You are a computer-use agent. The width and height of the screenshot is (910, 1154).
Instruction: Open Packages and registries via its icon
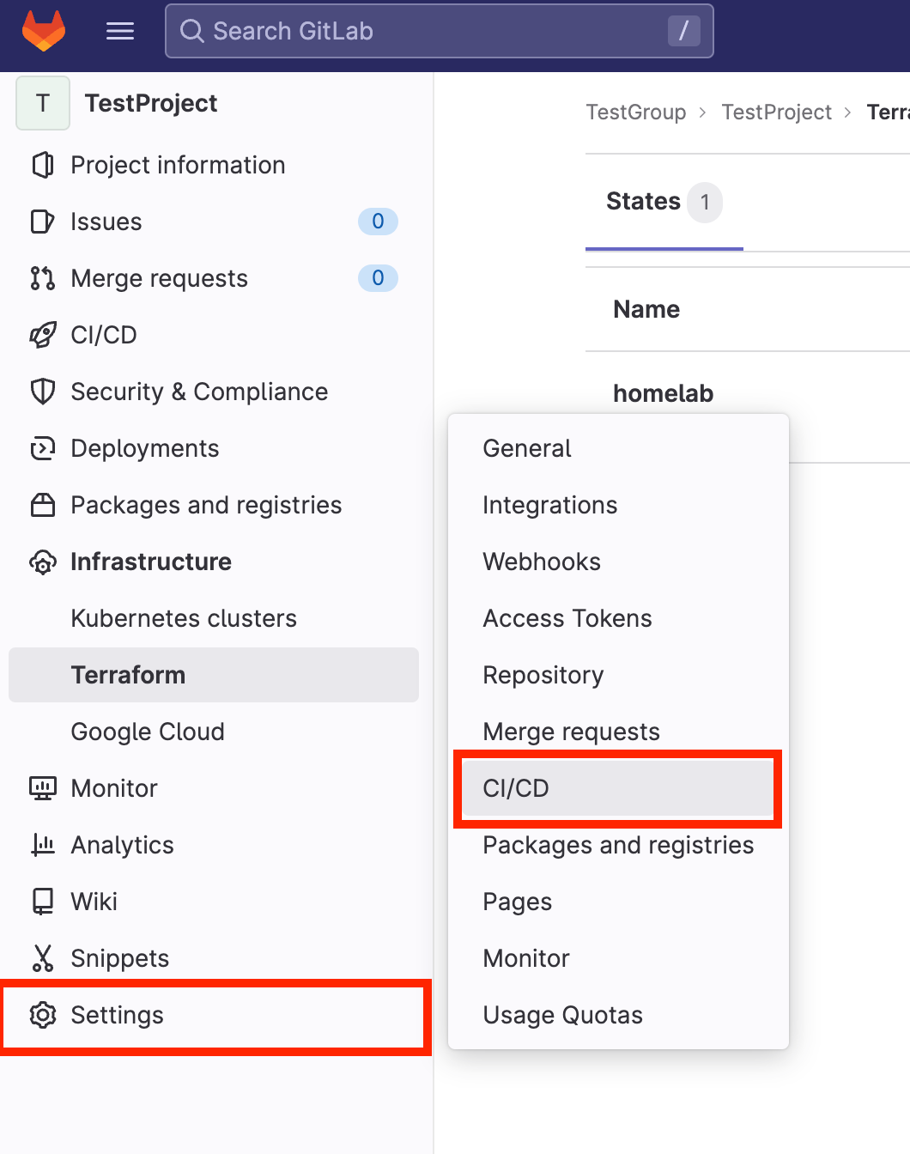pyautogui.click(x=43, y=505)
